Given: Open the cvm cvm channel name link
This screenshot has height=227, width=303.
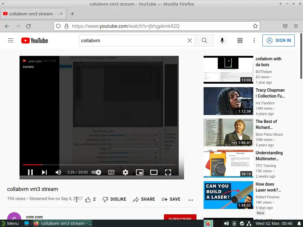Looking at the screenshot, I should coord(34,217).
